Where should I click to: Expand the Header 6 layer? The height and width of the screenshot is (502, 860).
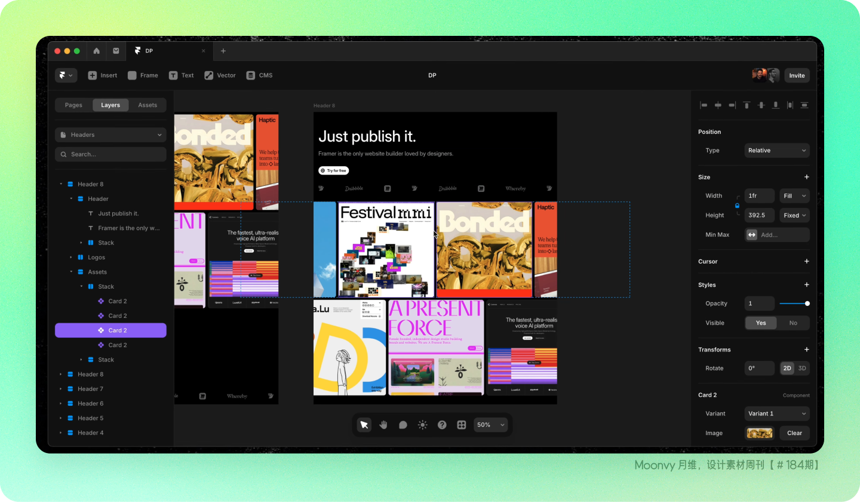[x=61, y=403]
